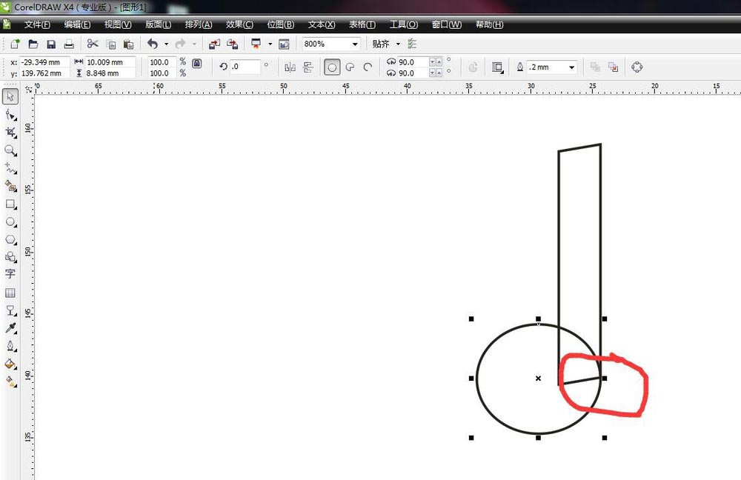741x480 pixels.
Task: Click the Import icon
Action: (215, 44)
